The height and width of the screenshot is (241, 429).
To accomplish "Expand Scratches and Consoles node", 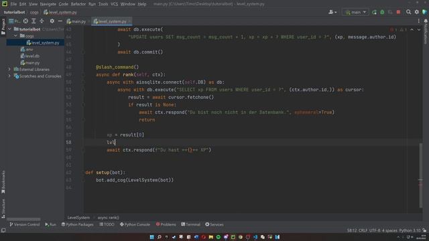I will 9,76.
